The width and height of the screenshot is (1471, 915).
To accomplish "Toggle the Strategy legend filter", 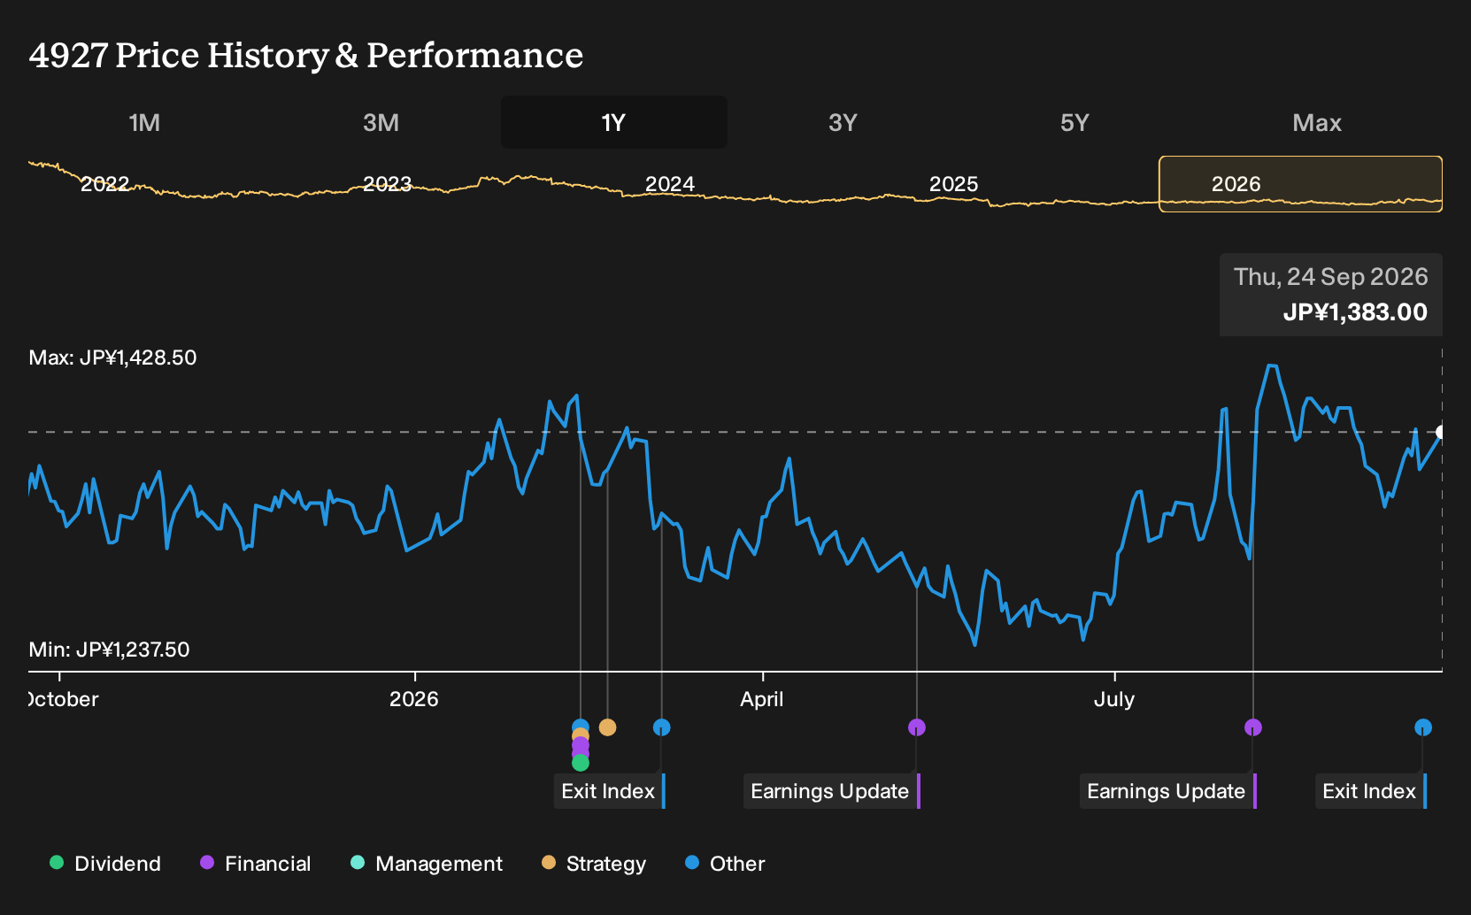I will point(594,864).
